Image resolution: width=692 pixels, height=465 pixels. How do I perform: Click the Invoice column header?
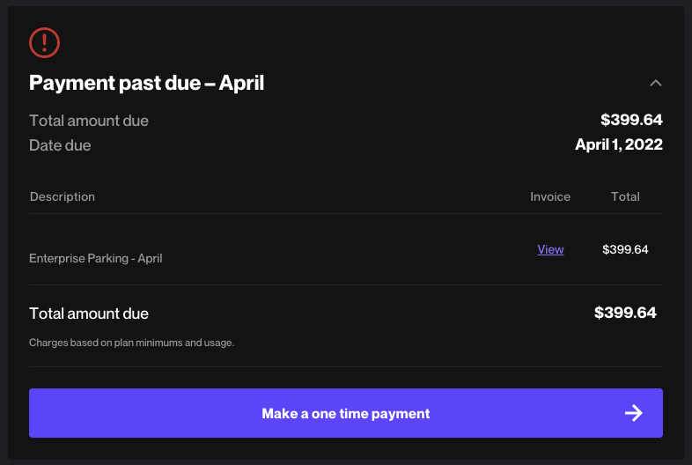coord(550,196)
